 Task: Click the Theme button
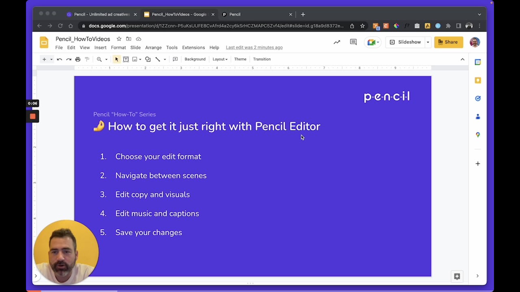240,59
